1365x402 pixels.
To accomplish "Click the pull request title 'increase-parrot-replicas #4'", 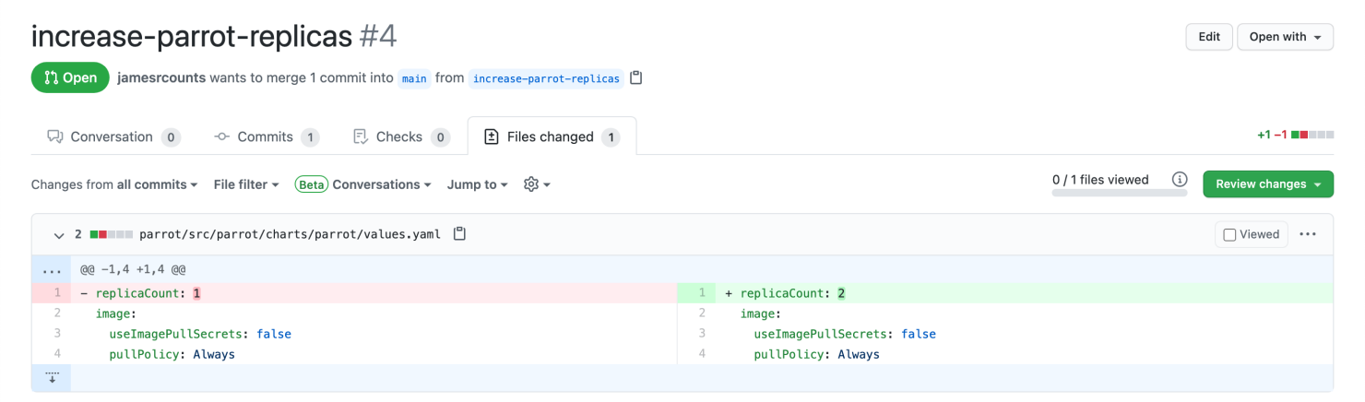I will click(x=214, y=36).
